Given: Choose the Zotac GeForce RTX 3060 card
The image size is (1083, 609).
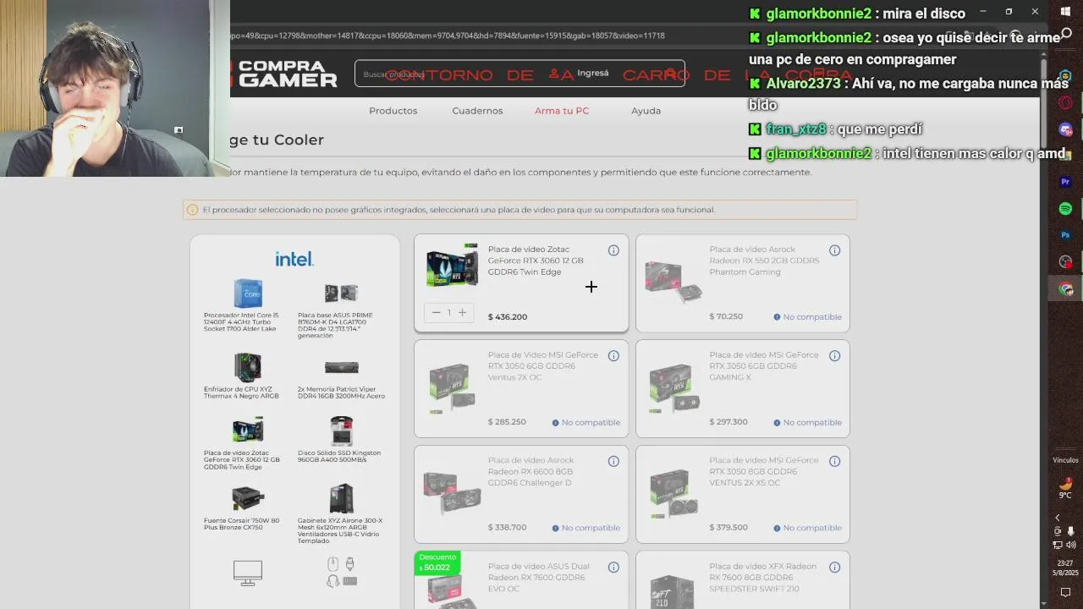Looking at the screenshot, I should 521,283.
